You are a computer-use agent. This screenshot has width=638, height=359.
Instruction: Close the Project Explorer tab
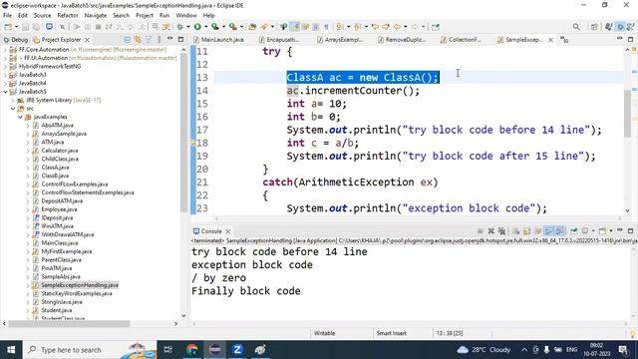point(87,40)
